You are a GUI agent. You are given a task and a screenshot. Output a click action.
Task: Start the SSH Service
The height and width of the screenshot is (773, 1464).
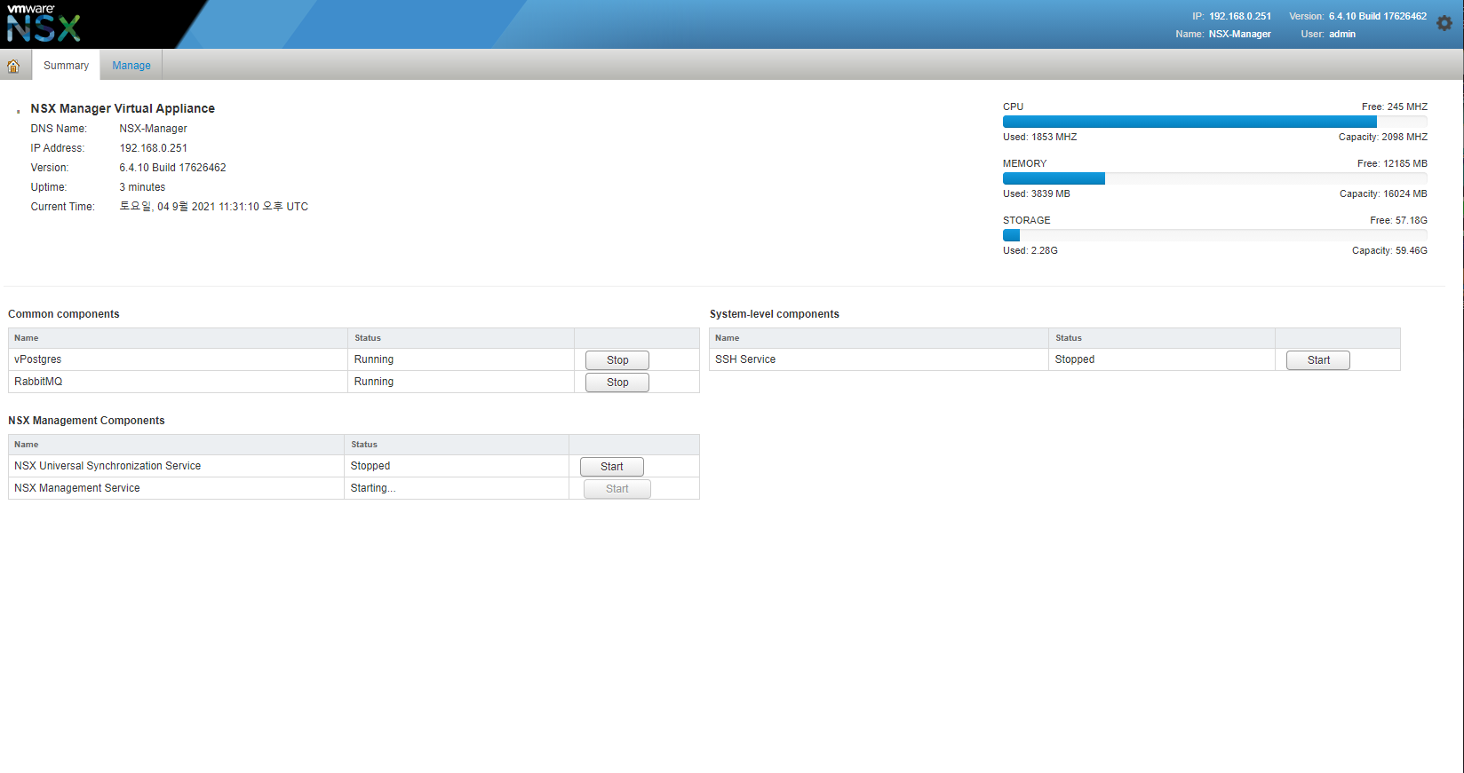(x=1318, y=360)
